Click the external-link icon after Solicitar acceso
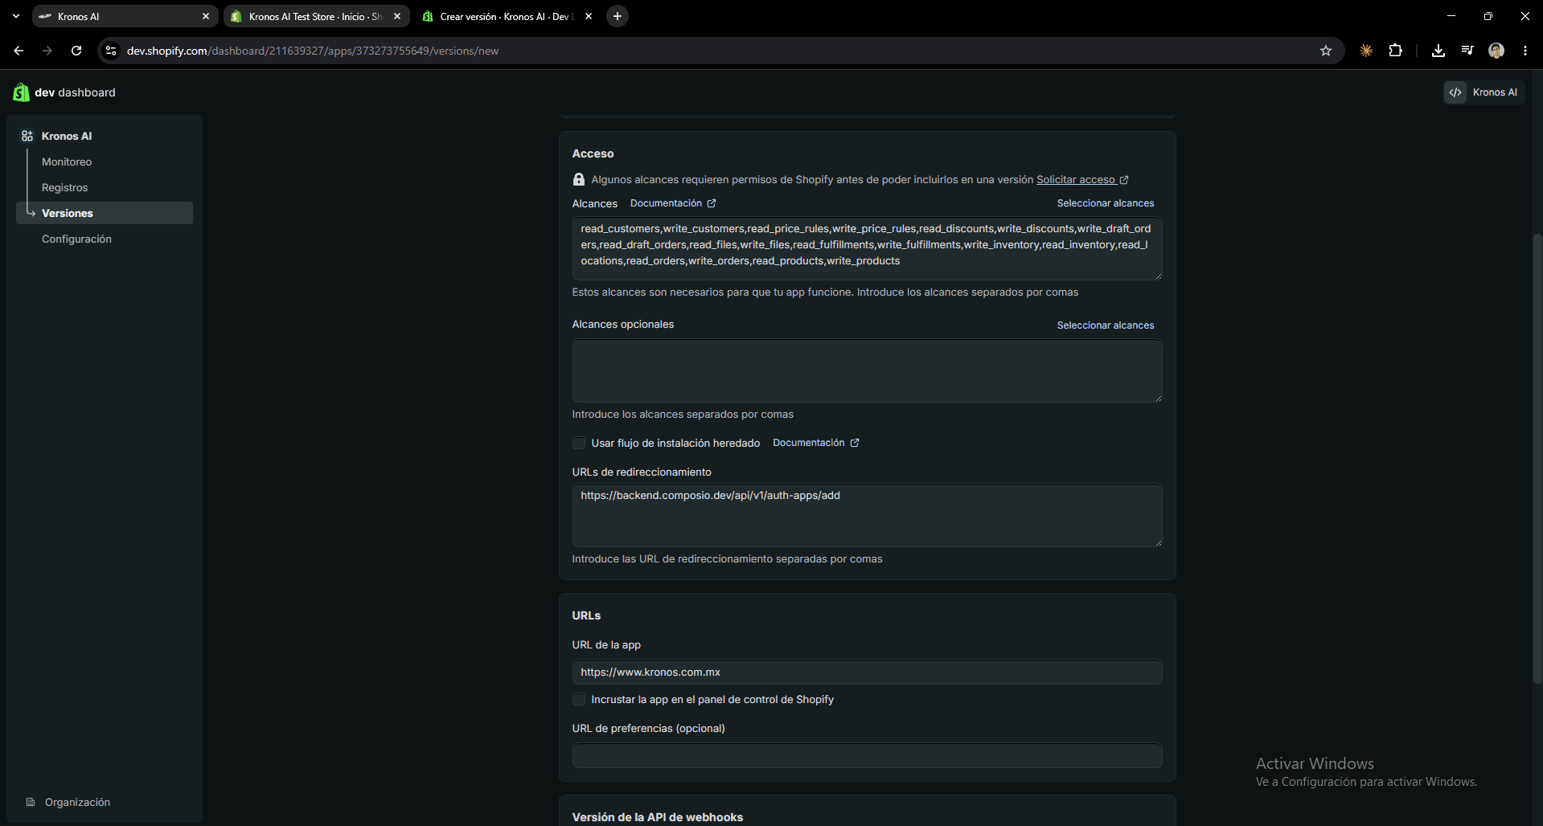 tap(1124, 180)
